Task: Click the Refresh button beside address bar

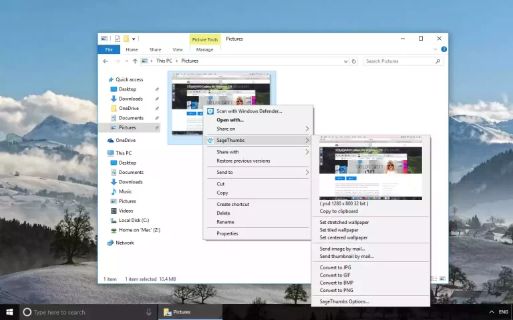Action: pyautogui.click(x=354, y=61)
